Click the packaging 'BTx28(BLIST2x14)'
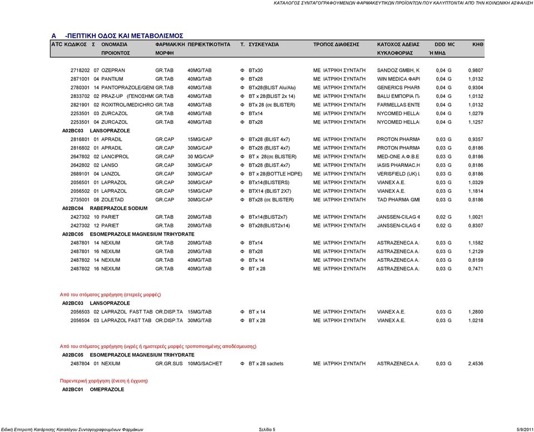This screenshot has height=432, width=534. pyautogui.click(x=269, y=225)
